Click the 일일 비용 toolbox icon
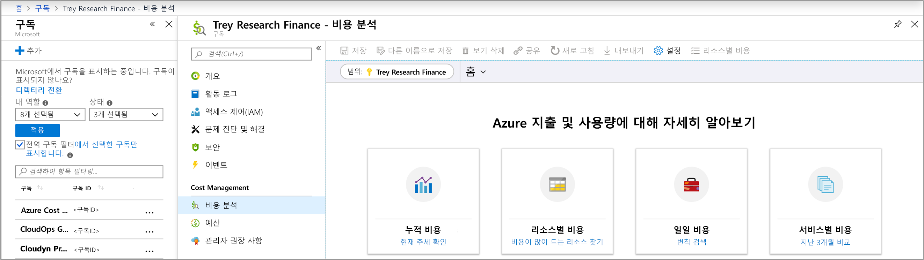This screenshot has width=924, height=260. point(691,184)
